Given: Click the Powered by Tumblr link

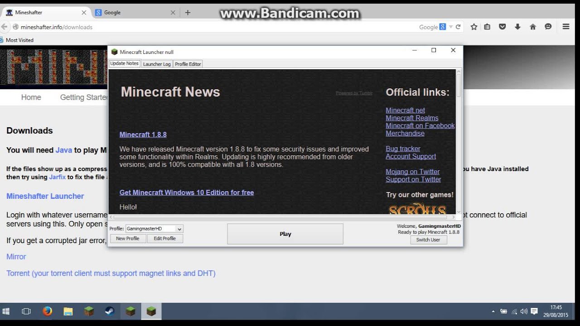Looking at the screenshot, I should pos(354,93).
